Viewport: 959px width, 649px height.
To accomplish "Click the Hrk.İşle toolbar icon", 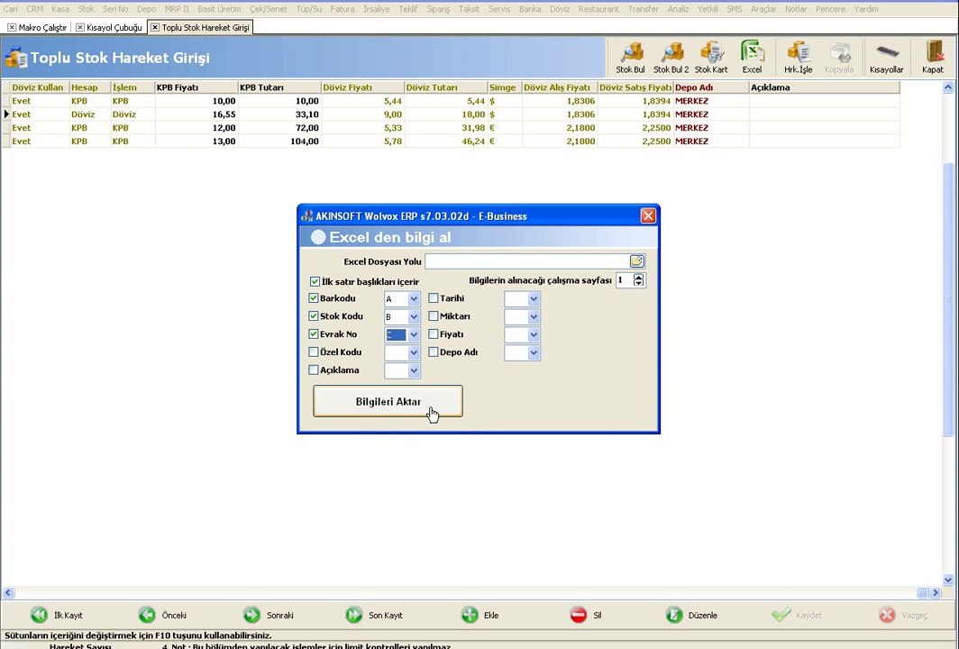I will [x=799, y=57].
